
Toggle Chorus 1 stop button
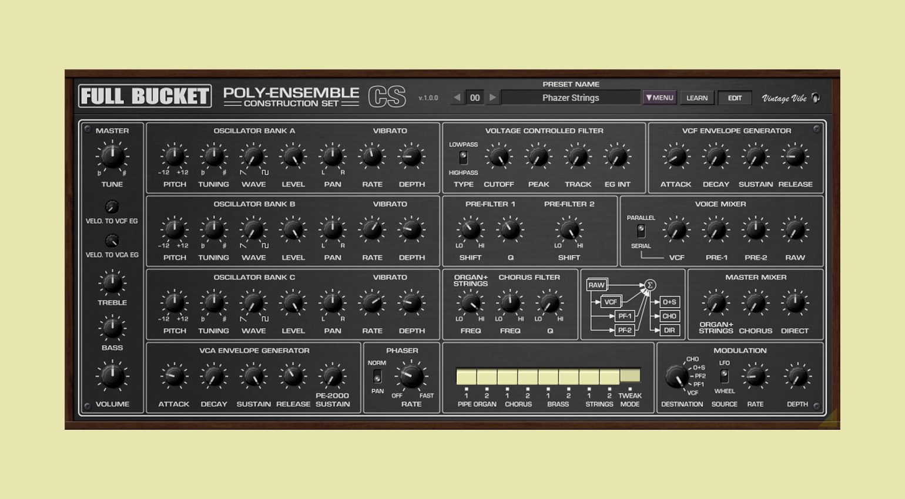click(508, 376)
